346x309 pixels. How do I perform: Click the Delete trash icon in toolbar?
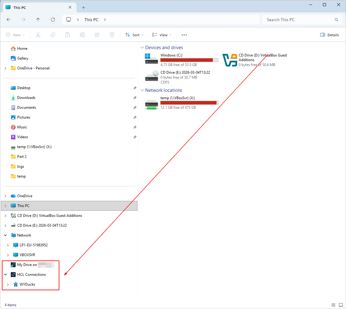point(112,35)
